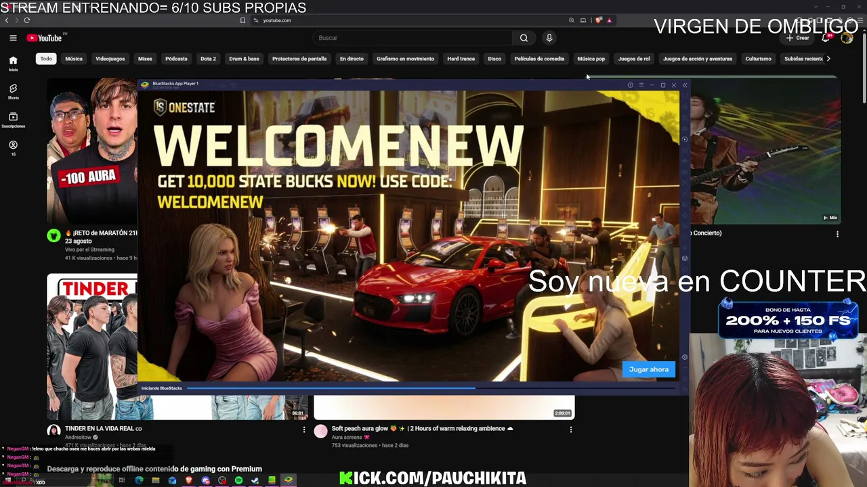The image size is (867, 487).
Task: Open YouTube notifications bell
Action: [825, 38]
